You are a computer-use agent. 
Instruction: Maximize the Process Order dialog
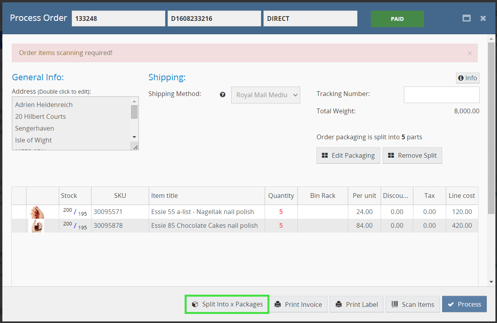pos(467,18)
